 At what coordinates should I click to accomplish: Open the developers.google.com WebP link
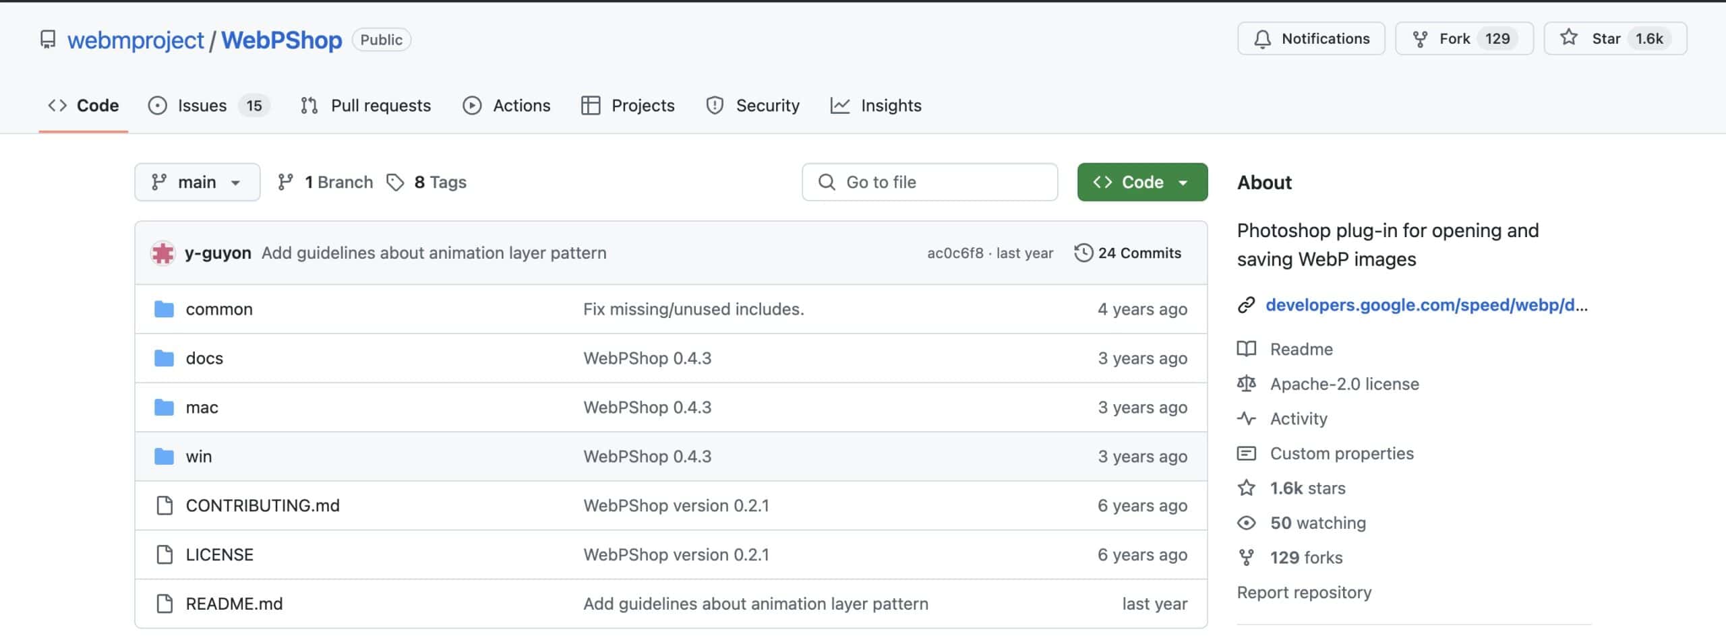[x=1426, y=305]
